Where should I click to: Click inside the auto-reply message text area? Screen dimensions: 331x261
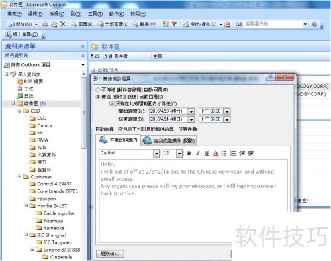193,201
